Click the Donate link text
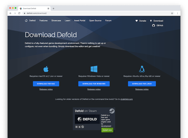 (143, 21)
